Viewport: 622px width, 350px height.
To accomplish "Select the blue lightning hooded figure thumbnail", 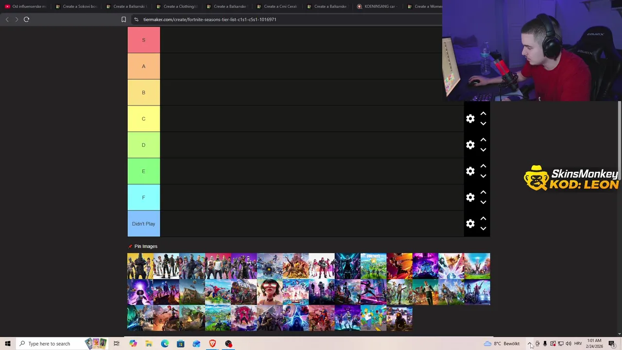I will click(x=295, y=318).
